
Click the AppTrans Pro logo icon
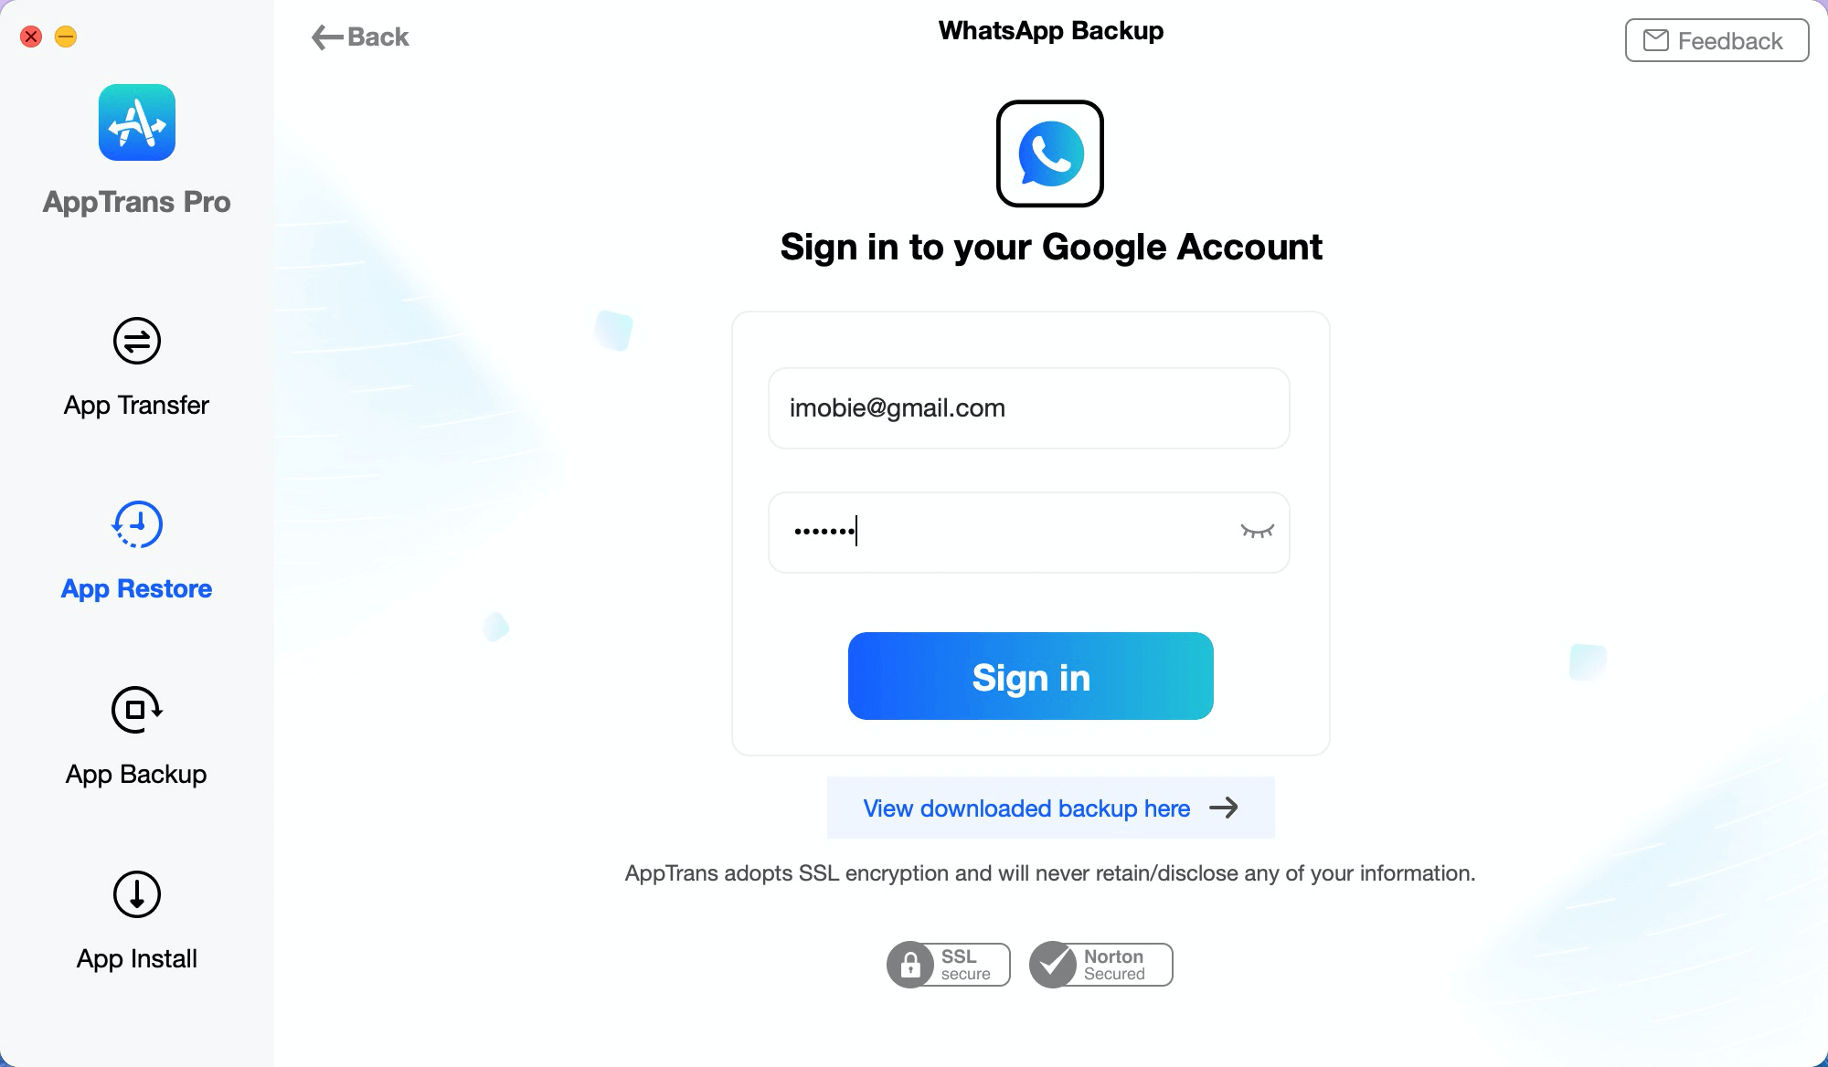coord(137,121)
